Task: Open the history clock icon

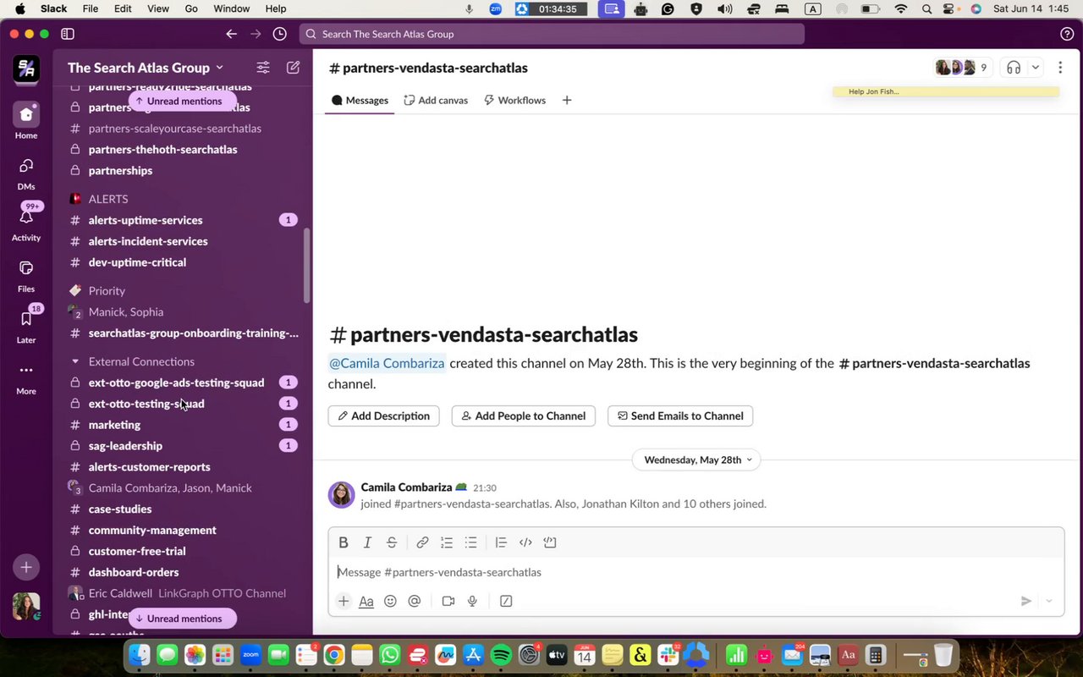Action: [x=280, y=34]
